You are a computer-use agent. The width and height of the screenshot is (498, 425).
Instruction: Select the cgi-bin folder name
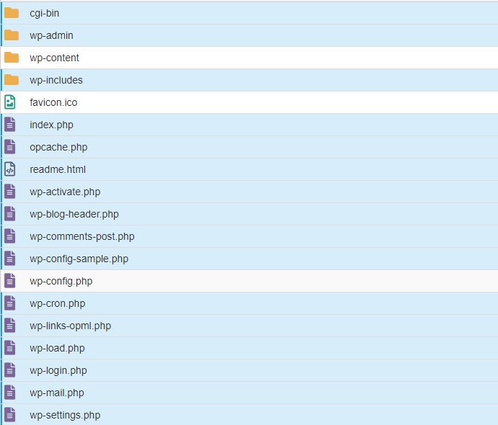point(45,14)
